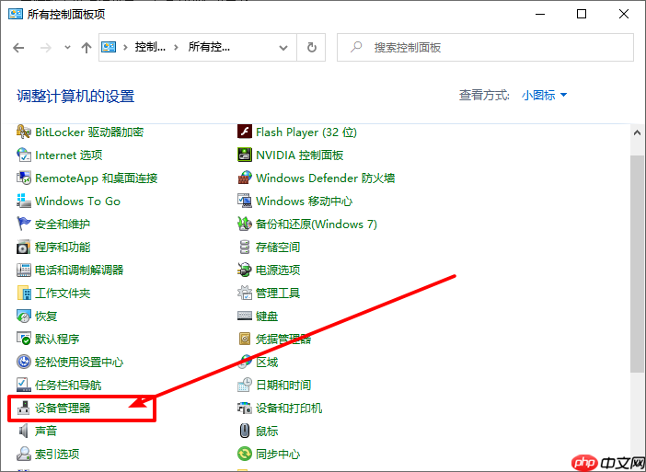Image resolution: width=646 pixels, height=472 pixels.
Task: Click the scrollbar up arrow
Action: pyautogui.click(x=637, y=132)
